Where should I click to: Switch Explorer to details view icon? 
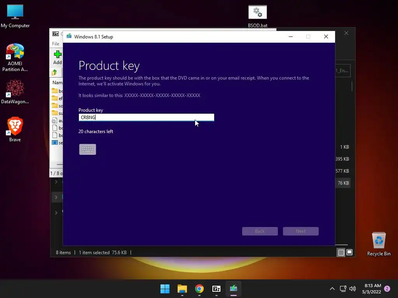tap(341, 252)
